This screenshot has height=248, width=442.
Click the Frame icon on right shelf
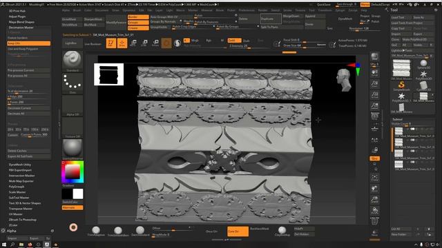tap(374, 178)
